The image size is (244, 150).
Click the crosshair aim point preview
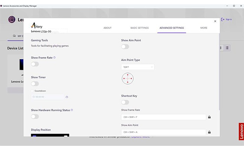click(128, 78)
